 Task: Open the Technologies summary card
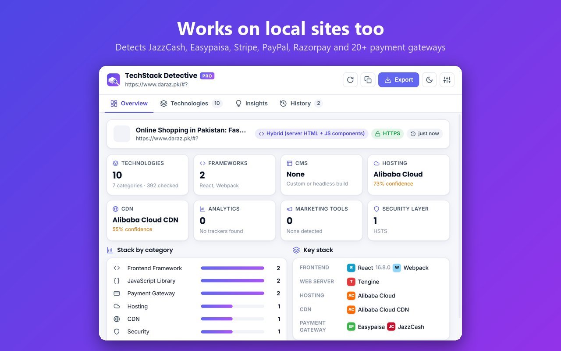148,175
